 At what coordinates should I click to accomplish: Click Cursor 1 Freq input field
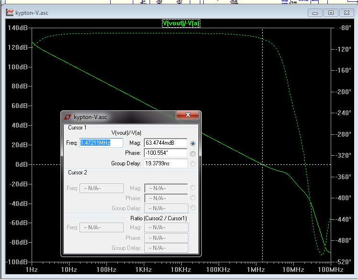(101, 143)
